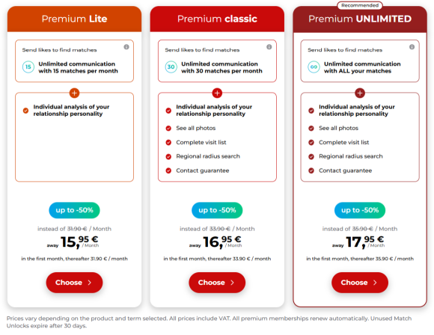Expand red plus icon under Premium classic
434x335 pixels.
217,93
